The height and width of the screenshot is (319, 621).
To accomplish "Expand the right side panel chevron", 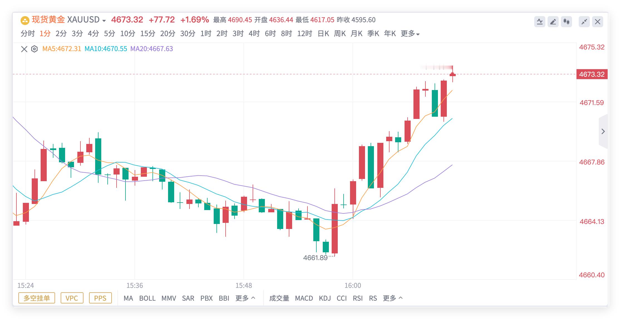I will [603, 131].
